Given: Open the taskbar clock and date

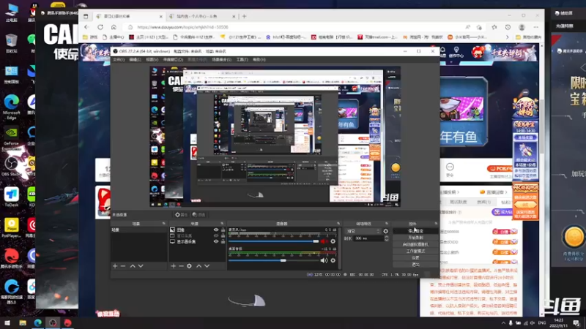Looking at the screenshot, I should click(559, 323).
